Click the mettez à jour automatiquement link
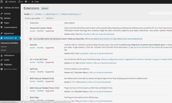 tap(129, 39)
